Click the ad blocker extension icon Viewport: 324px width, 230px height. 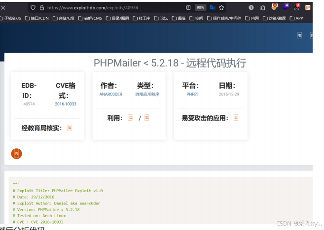click(274, 7)
